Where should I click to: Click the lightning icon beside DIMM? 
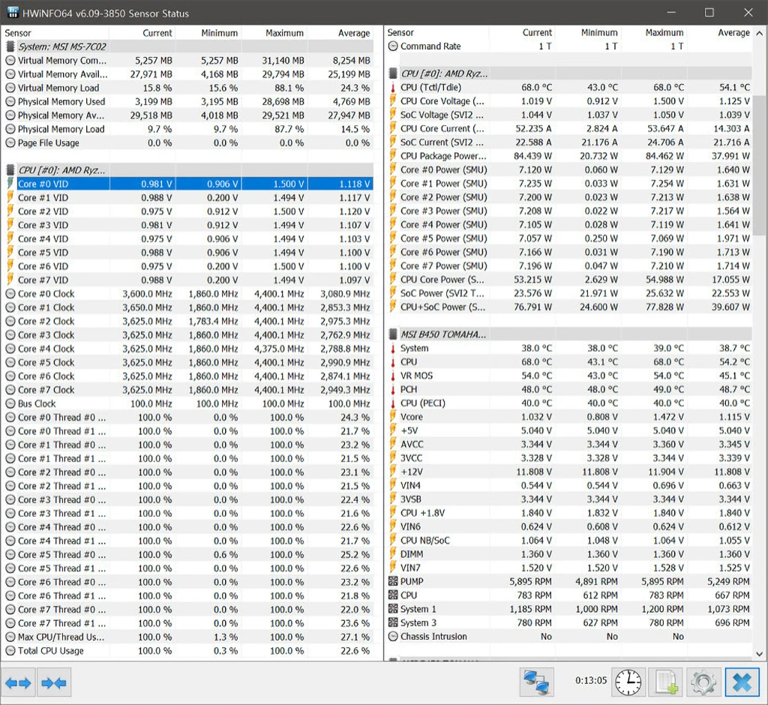(x=393, y=553)
